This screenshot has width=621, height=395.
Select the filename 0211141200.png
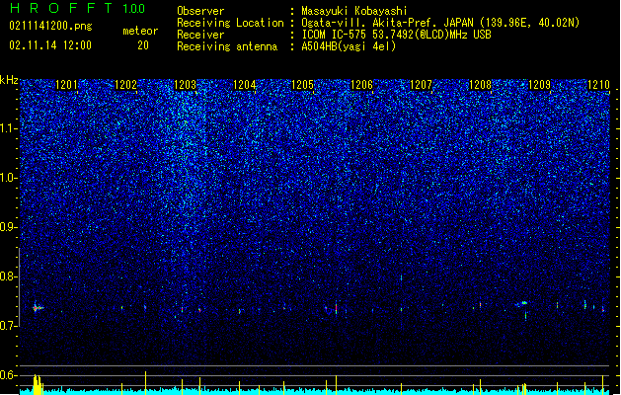tap(50, 26)
